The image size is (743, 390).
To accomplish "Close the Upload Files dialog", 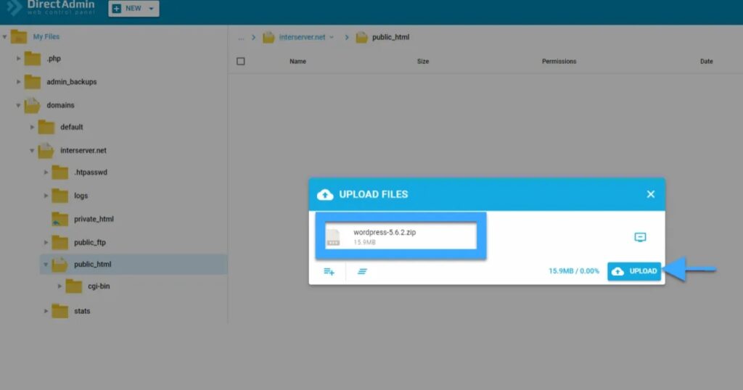I will pos(651,194).
